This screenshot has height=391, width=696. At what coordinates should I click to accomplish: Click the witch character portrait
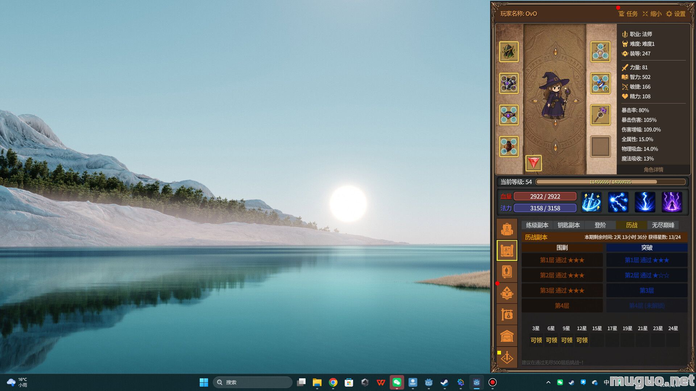554,96
